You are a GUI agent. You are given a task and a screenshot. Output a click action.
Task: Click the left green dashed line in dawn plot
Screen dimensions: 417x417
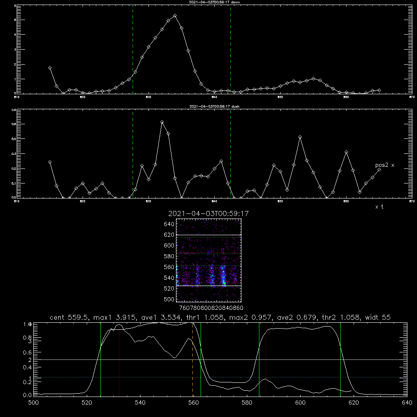(133, 50)
